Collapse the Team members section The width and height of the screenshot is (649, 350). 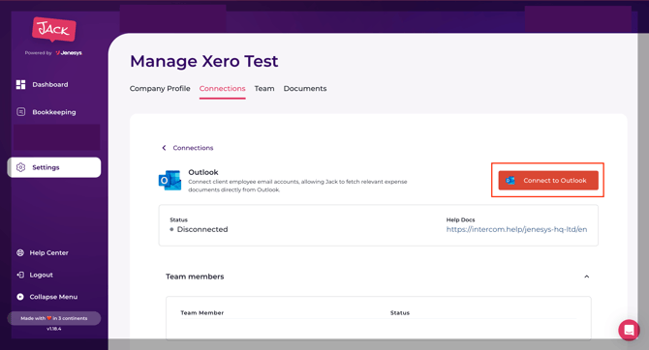point(586,277)
